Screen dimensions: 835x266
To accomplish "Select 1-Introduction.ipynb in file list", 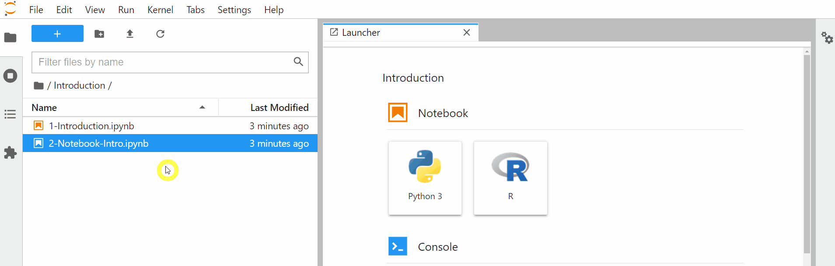I will click(x=92, y=126).
